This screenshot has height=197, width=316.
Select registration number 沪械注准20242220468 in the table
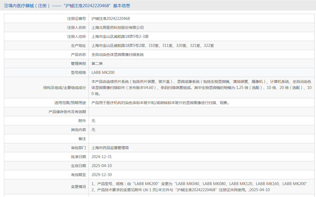(111, 19)
